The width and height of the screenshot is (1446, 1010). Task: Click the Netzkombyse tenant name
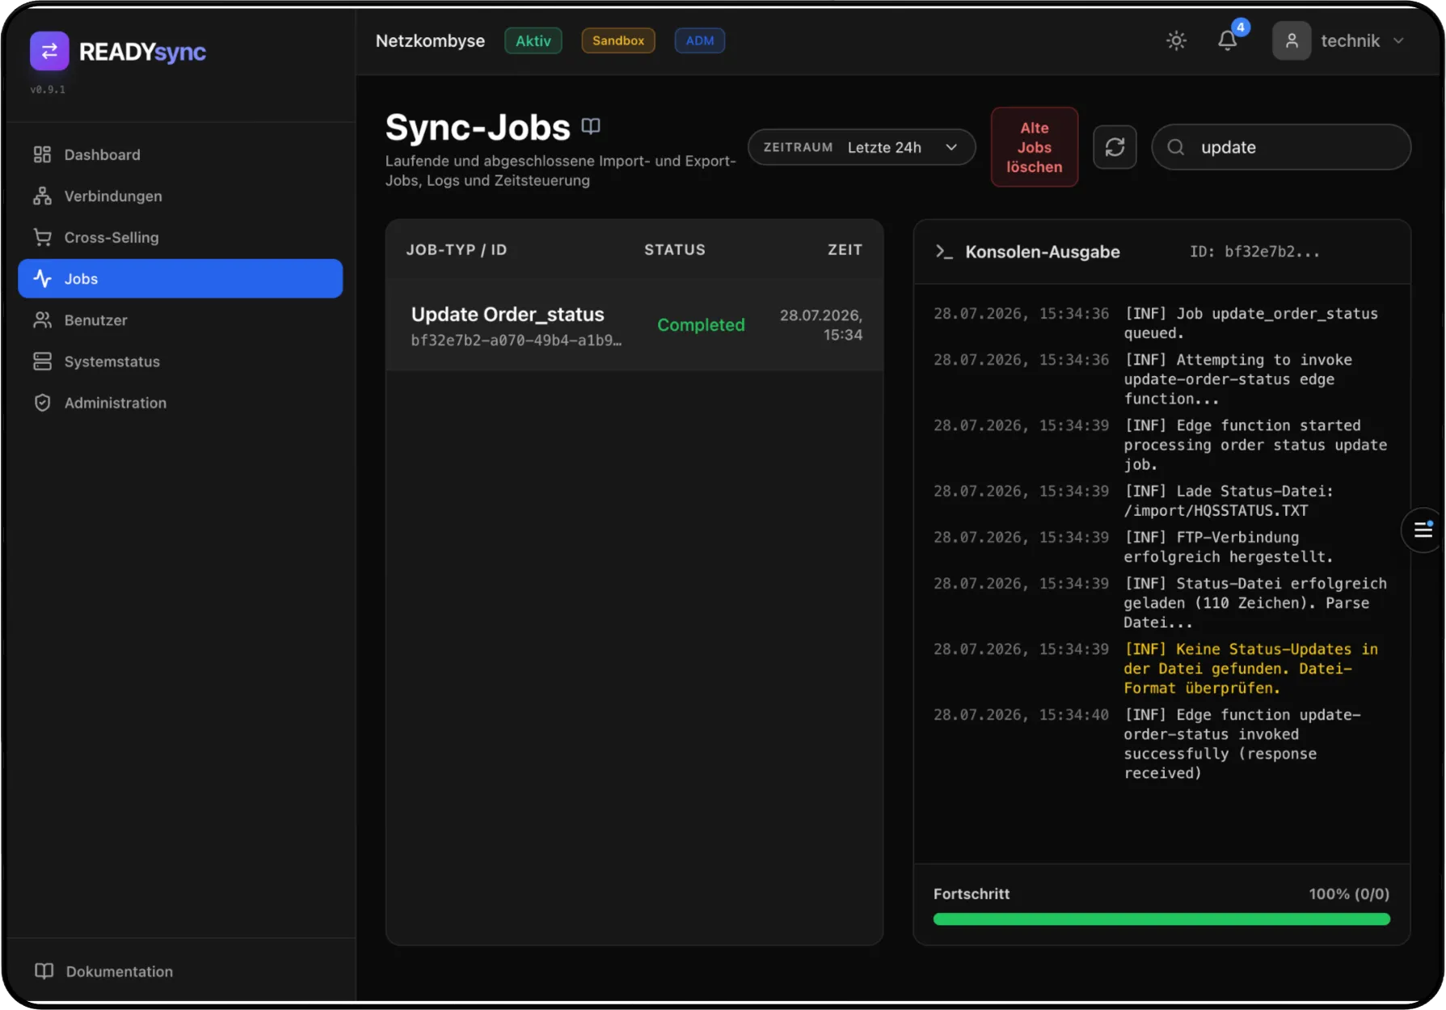430,40
